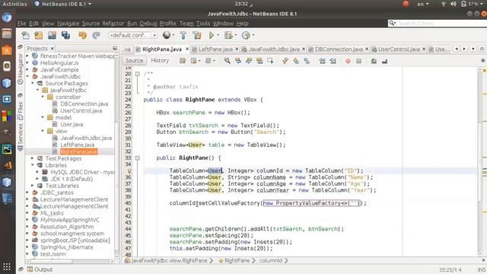The width and height of the screenshot is (487, 274).
Task: Click the Undo toolbar icon
Action: [83, 36]
